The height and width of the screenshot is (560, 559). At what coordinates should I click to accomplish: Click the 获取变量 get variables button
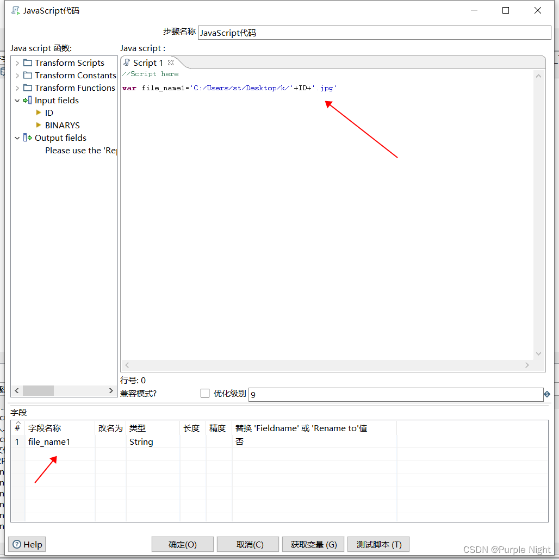point(313,544)
